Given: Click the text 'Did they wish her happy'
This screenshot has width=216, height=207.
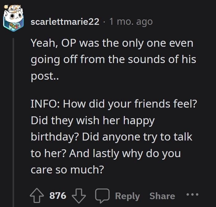Looking at the screenshot, I should point(92,120).
